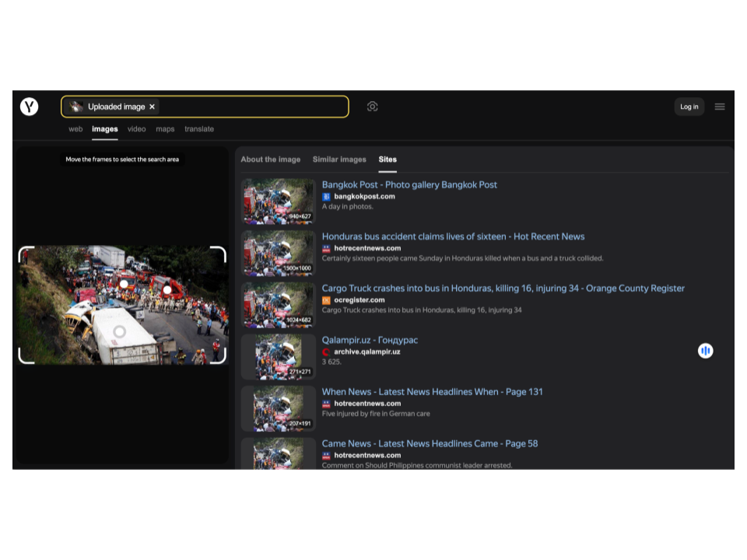Click the Yandex logo icon
Screen dimensions: 747x560
[30, 107]
